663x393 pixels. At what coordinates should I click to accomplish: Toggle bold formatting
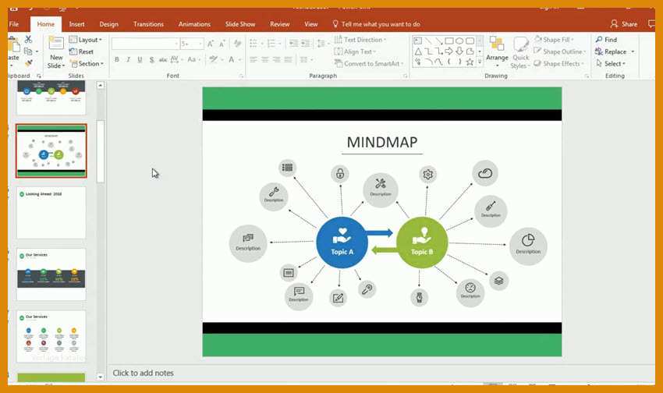[117, 59]
